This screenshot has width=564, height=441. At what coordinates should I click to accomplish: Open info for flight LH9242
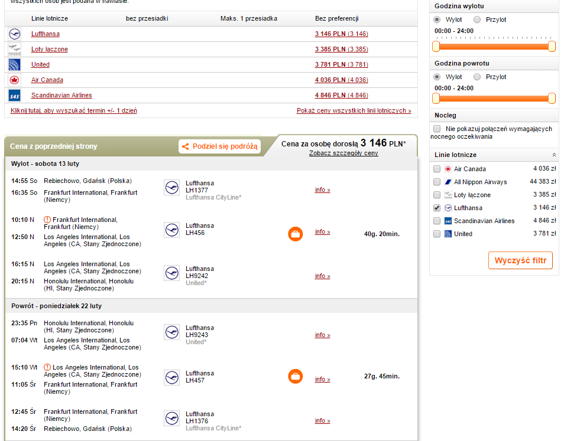pos(322,276)
